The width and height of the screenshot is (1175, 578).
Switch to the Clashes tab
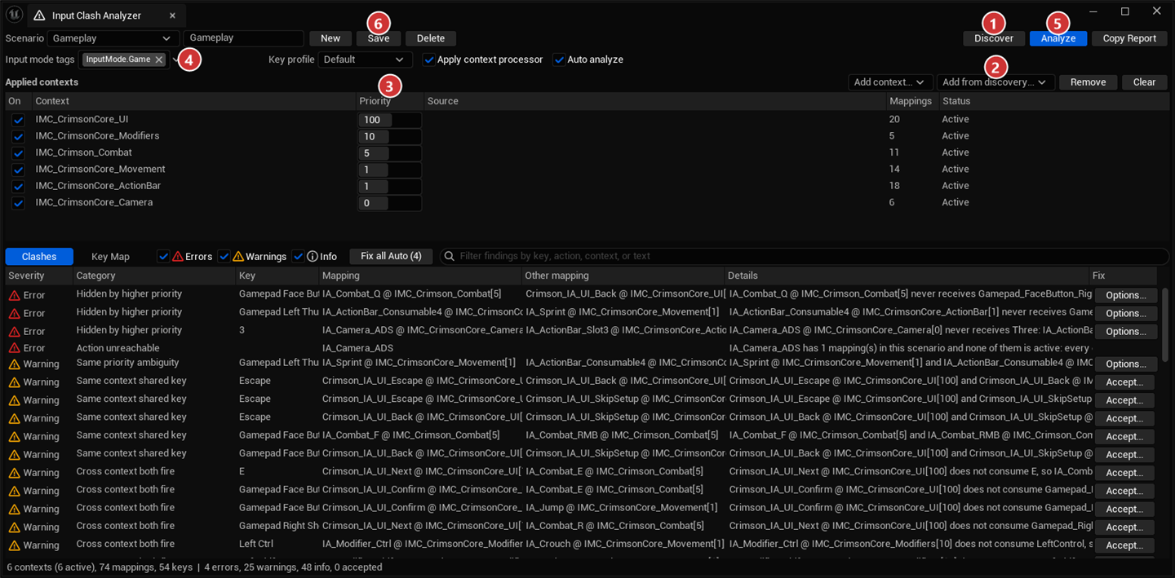[x=39, y=257]
